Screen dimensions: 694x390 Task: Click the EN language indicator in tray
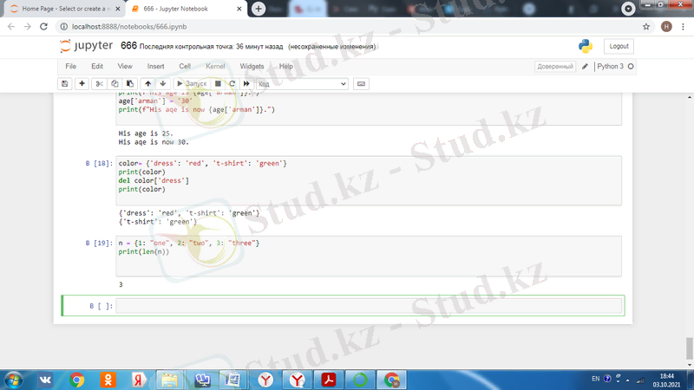click(596, 379)
